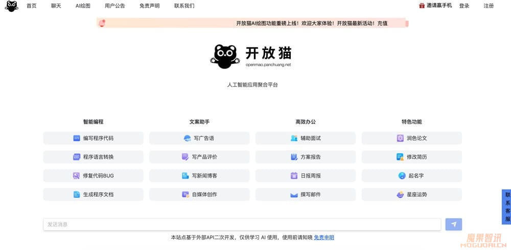Click the purple icon beside 润色论文
Image resolution: width=511 pixels, height=250 pixels.
click(400, 138)
